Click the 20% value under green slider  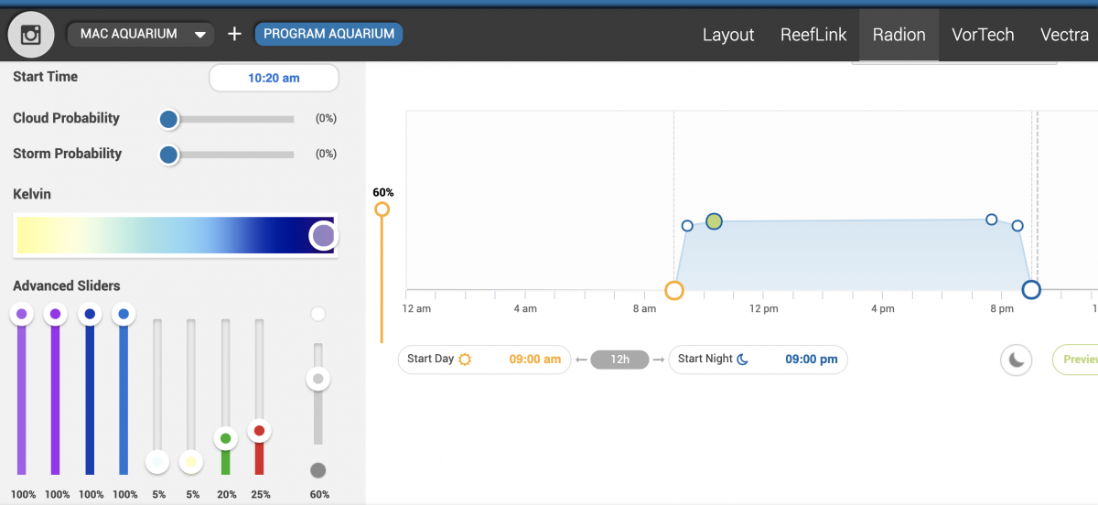[x=226, y=495]
